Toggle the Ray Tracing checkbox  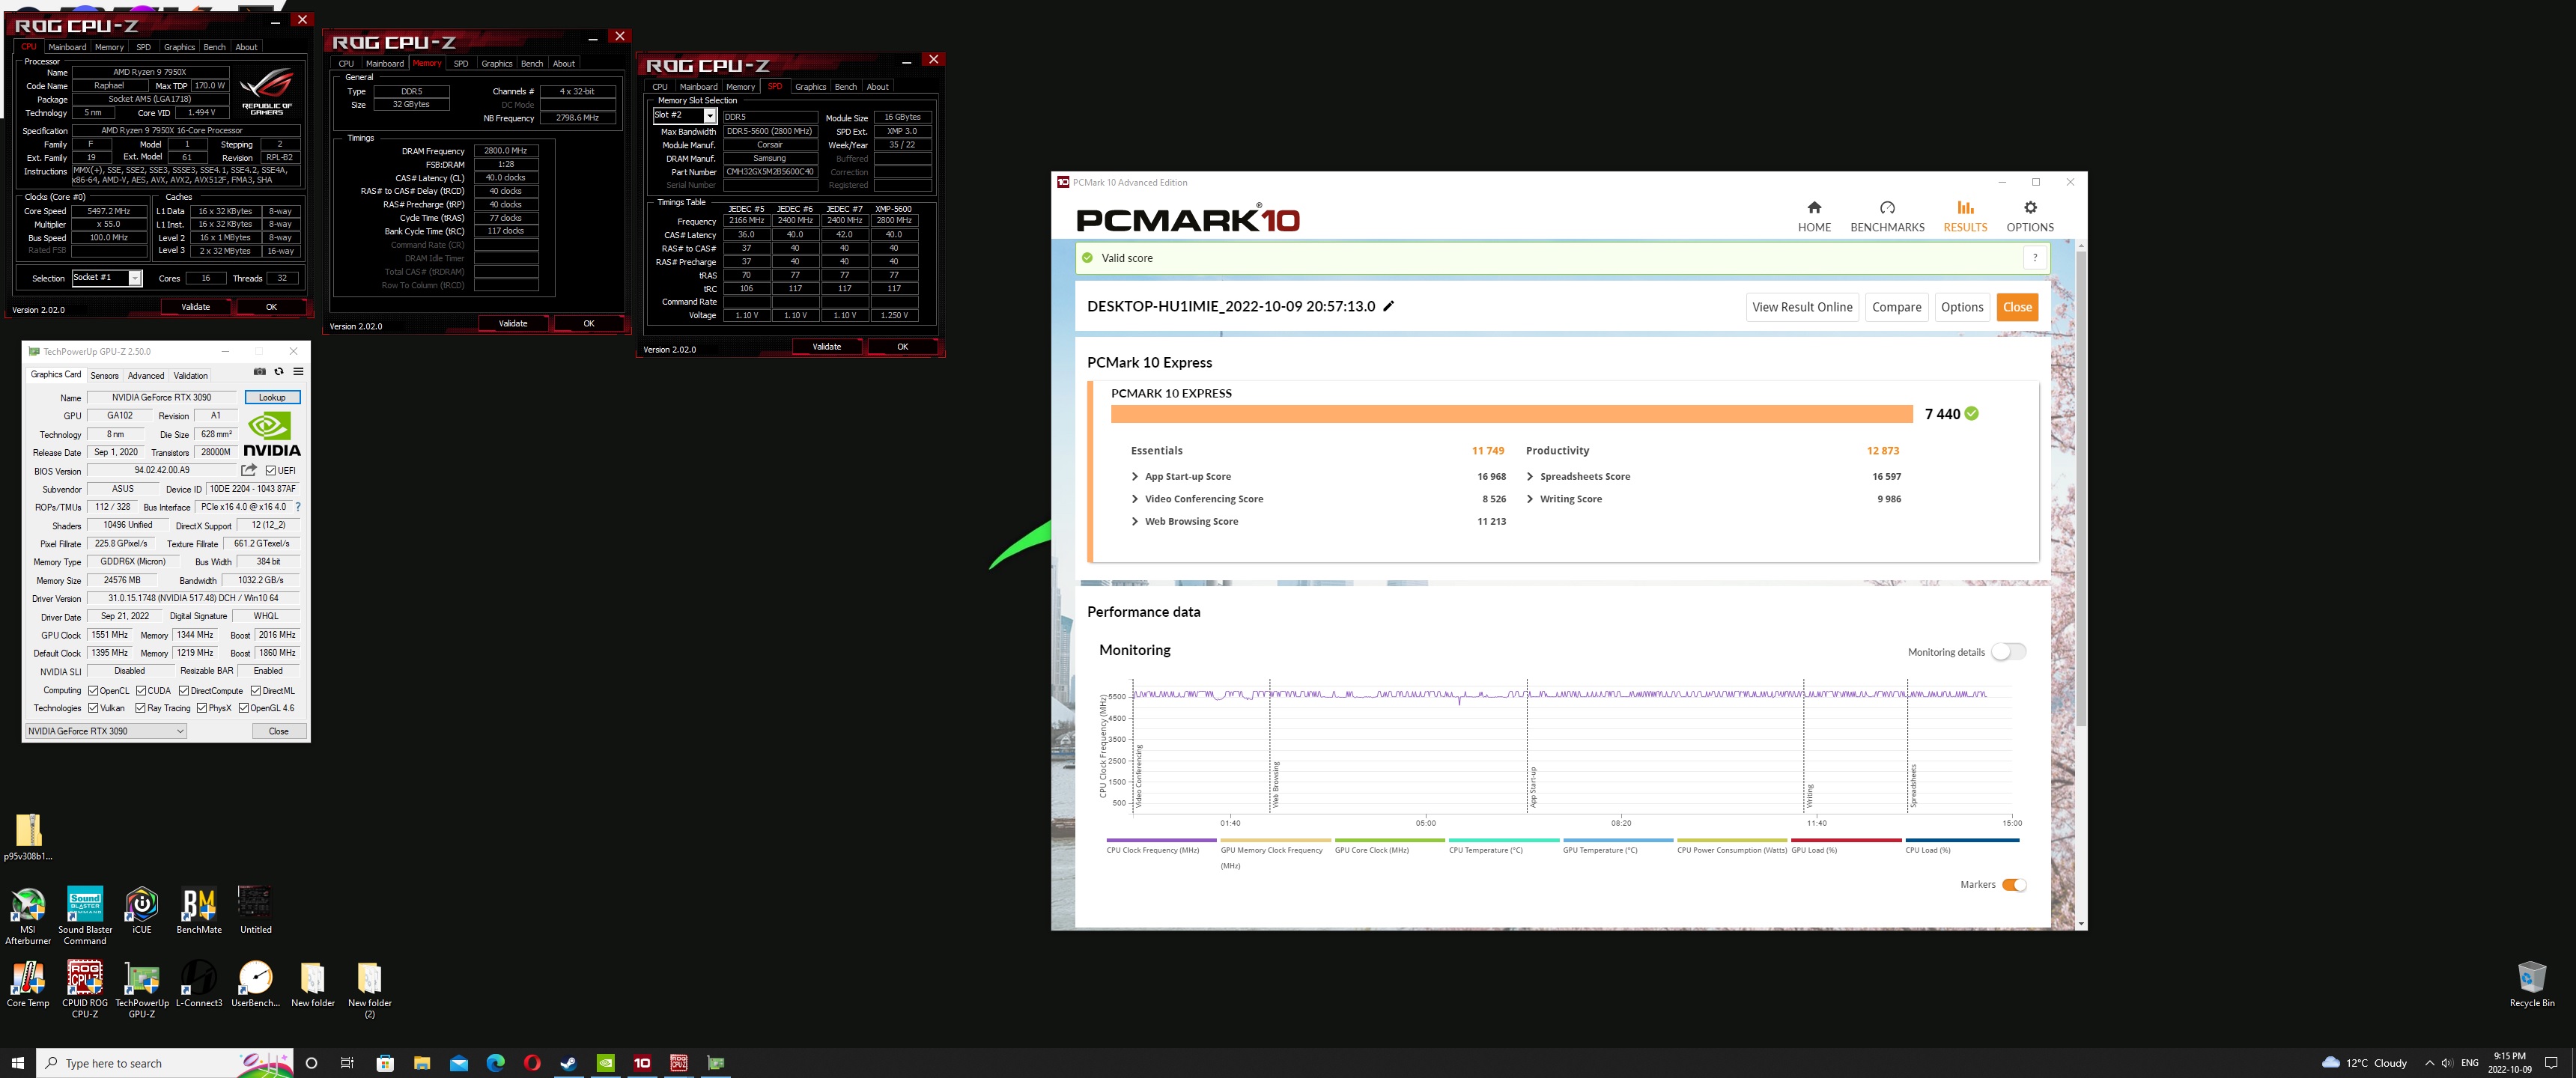(x=141, y=708)
